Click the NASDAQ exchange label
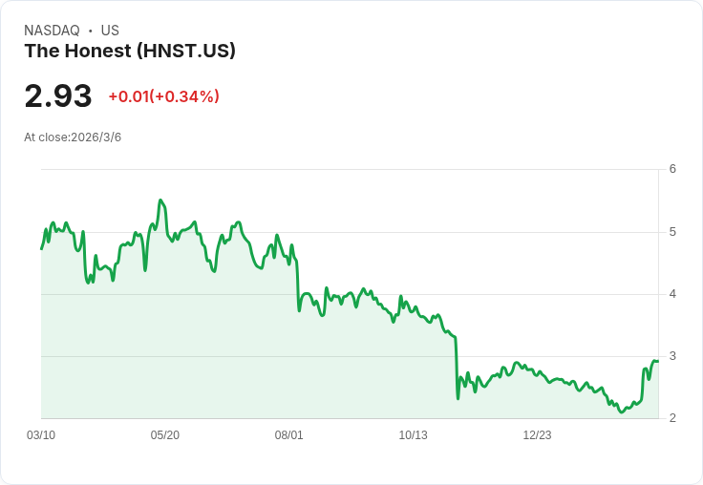703x485 pixels. click(x=52, y=30)
